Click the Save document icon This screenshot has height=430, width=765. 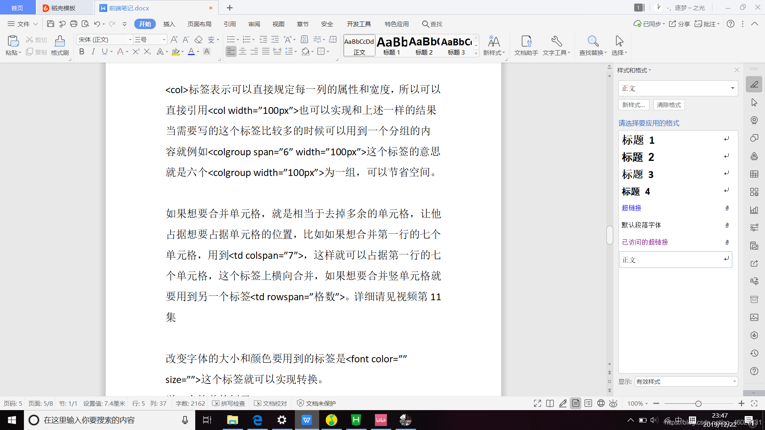tap(50, 24)
